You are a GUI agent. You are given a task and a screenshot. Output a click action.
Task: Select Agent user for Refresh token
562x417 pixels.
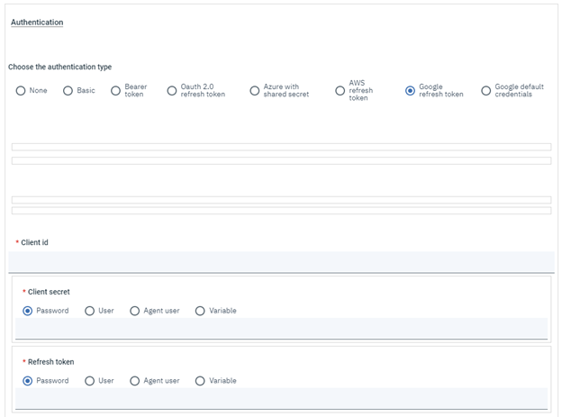(135, 381)
